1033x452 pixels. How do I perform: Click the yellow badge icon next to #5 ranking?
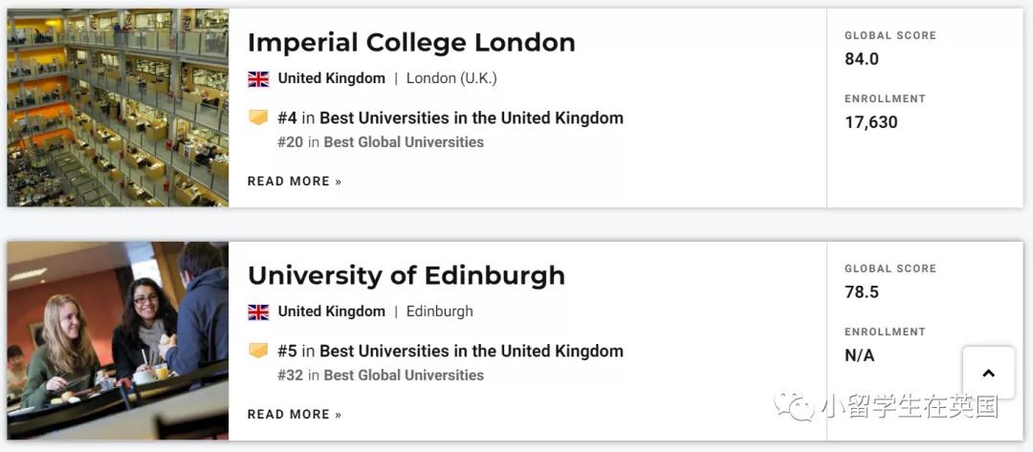click(x=258, y=351)
